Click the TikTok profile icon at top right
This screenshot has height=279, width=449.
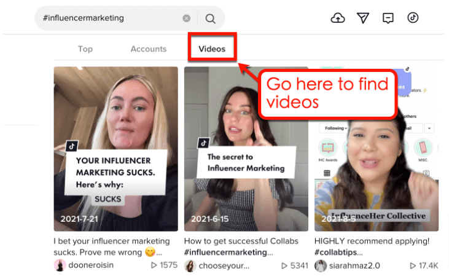pos(413,18)
